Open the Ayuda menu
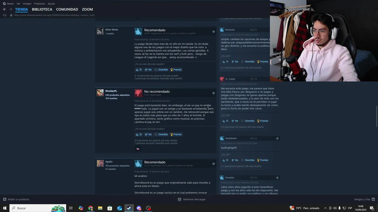Viewport: 378px width, 212px height. (51, 4)
